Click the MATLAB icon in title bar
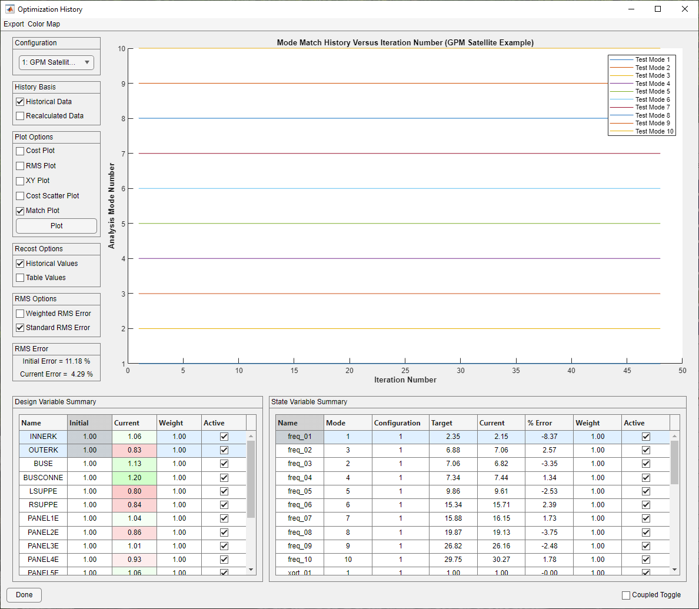The width and height of the screenshot is (699, 609). [10, 9]
